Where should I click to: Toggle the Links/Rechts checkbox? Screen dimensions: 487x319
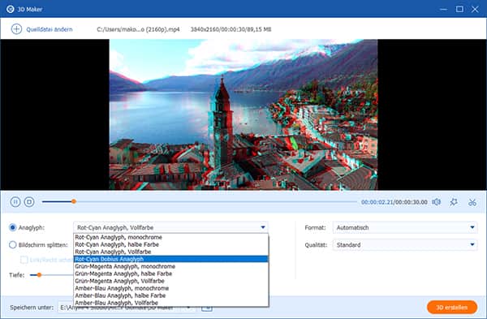[x=24, y=260]
